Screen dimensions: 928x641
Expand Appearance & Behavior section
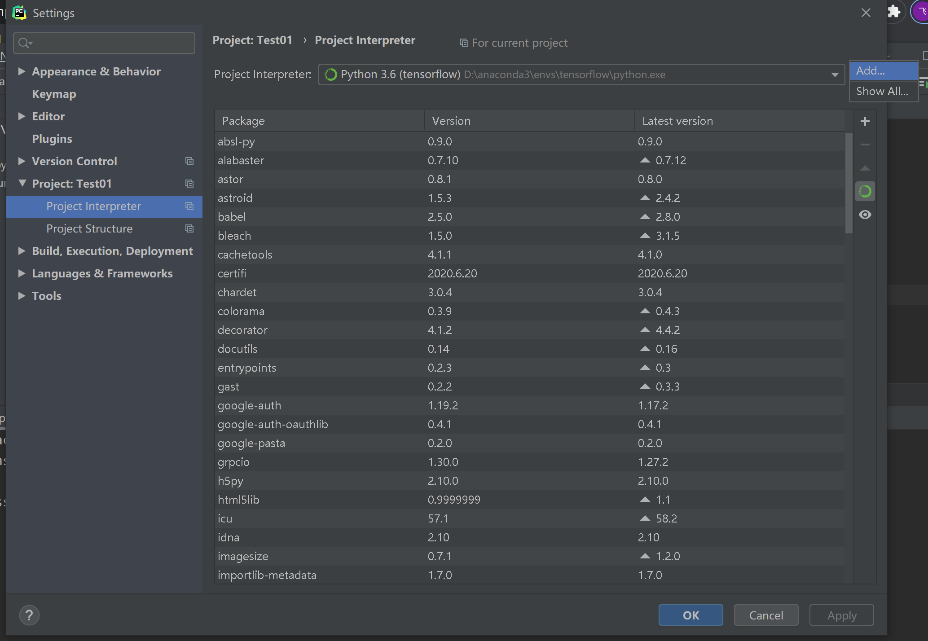coord(21,71)
